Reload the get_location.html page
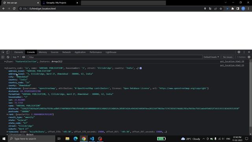Screen dimensions: 252x142 tap(14, 9)
